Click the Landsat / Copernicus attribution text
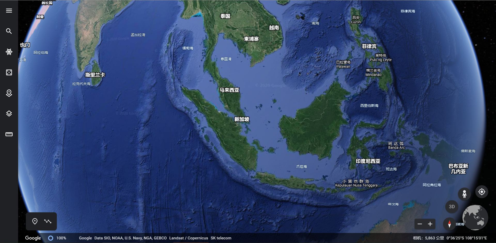 [x=189, y=238]
